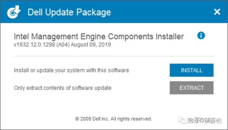
Task: Click the "Dell Update Package" title text
Action: [69, 12]
